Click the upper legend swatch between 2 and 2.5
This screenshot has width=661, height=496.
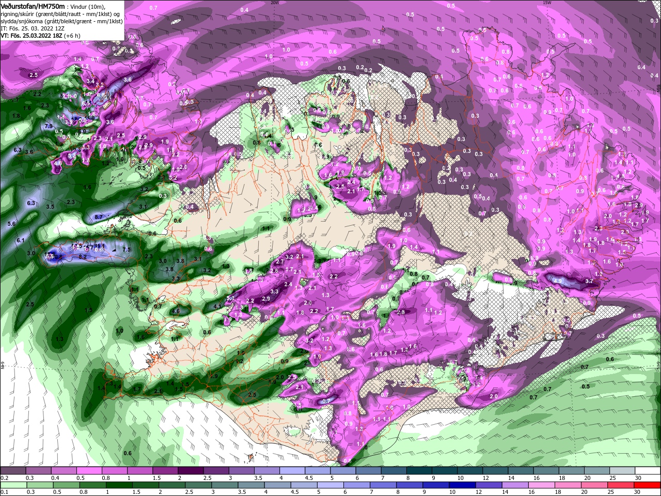coord(191,471)
